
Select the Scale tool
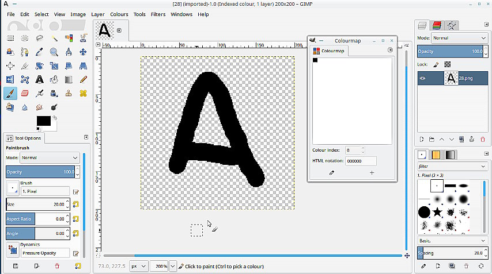coord(54,65)
